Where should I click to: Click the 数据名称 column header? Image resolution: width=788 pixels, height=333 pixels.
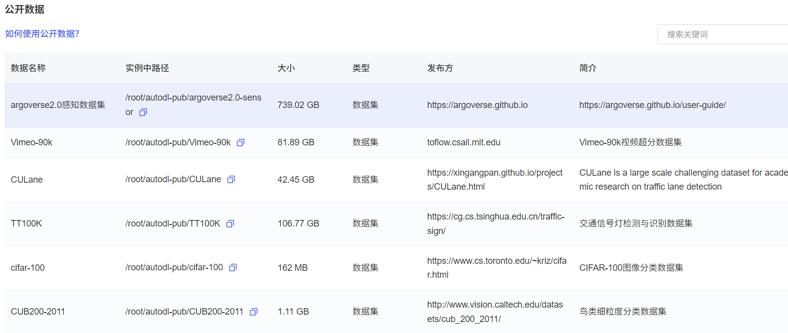[28, 68]
